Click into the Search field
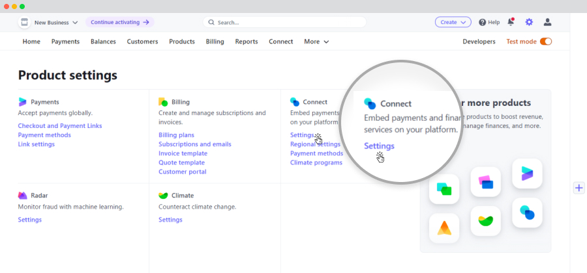 pos(284,22)
